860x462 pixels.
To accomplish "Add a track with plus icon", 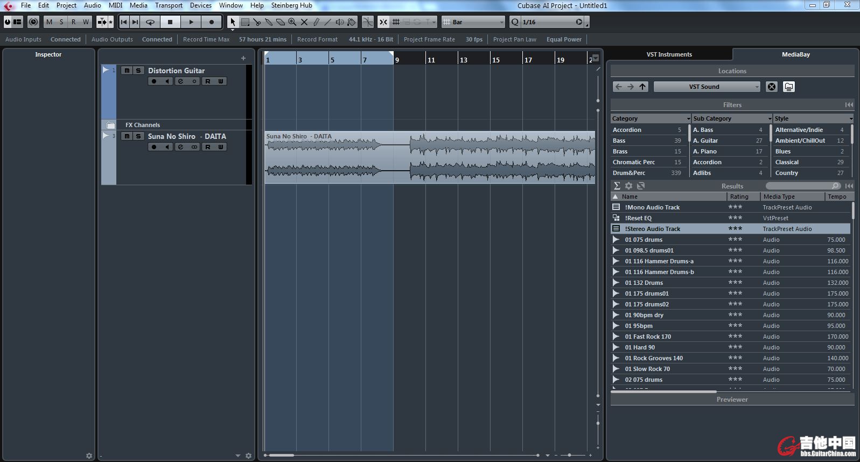I will 243,58.
